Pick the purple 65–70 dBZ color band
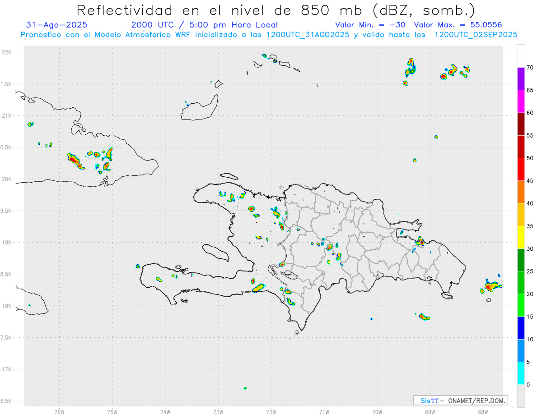This screenshot has width=542, height=418. [521, 79]
